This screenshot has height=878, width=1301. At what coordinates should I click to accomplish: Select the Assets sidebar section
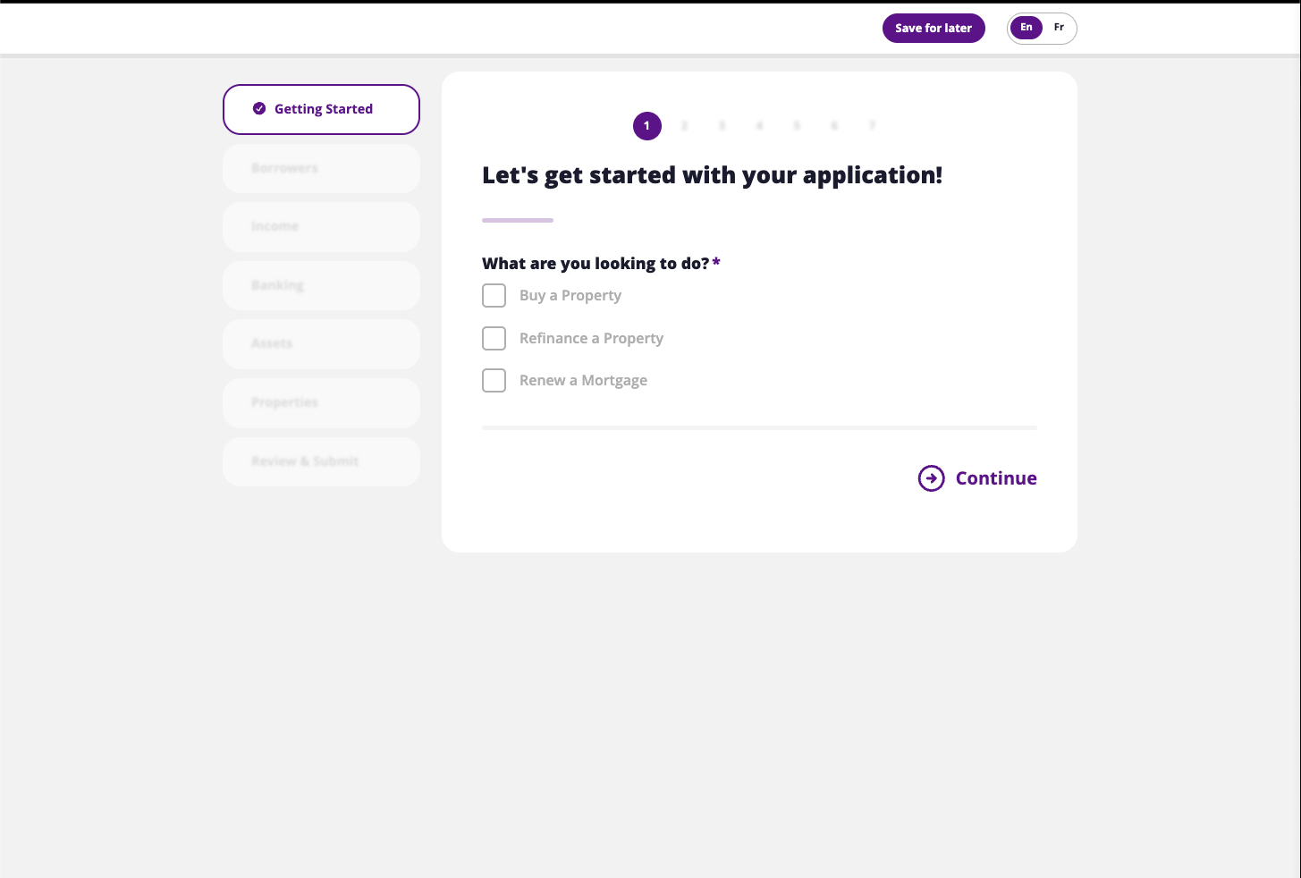click(321, 343)
